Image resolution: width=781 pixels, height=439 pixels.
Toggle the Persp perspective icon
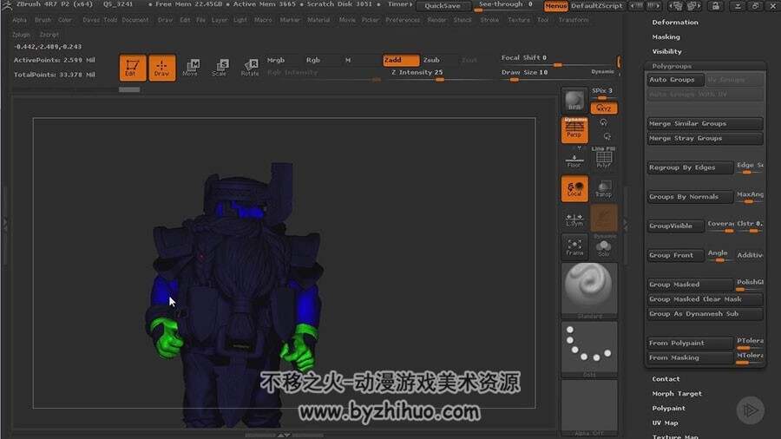pyautogui.click(x=574, y=129)
